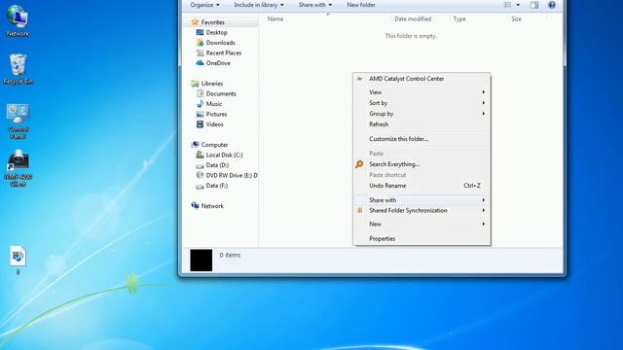Click the Pictures library icon

(200, 115)
